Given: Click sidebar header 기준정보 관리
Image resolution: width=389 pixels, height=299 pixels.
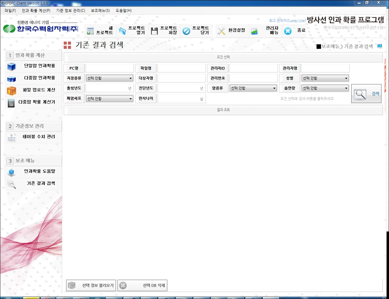Looking at the screenshot, I should 34,126.
